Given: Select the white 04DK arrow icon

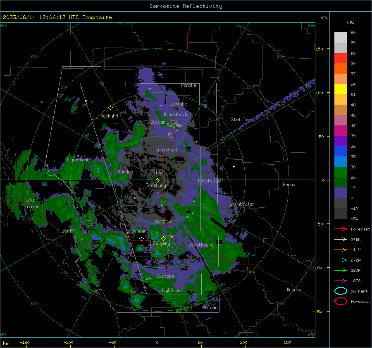Looking at the screenshot, I should (x=341, y=240).
